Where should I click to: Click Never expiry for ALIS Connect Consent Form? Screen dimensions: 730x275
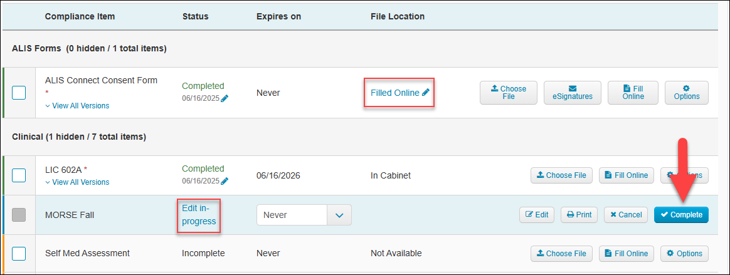tap(268, 93)
